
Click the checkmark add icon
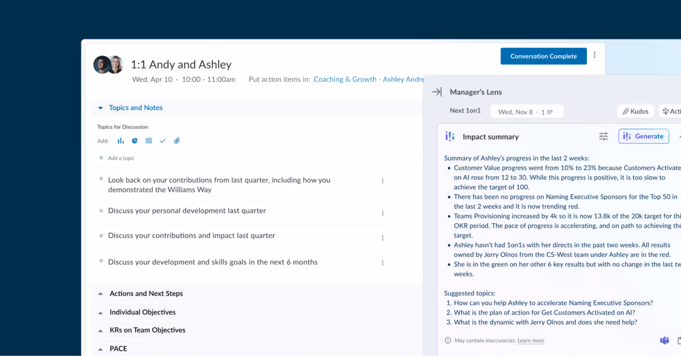click(163, 140)
